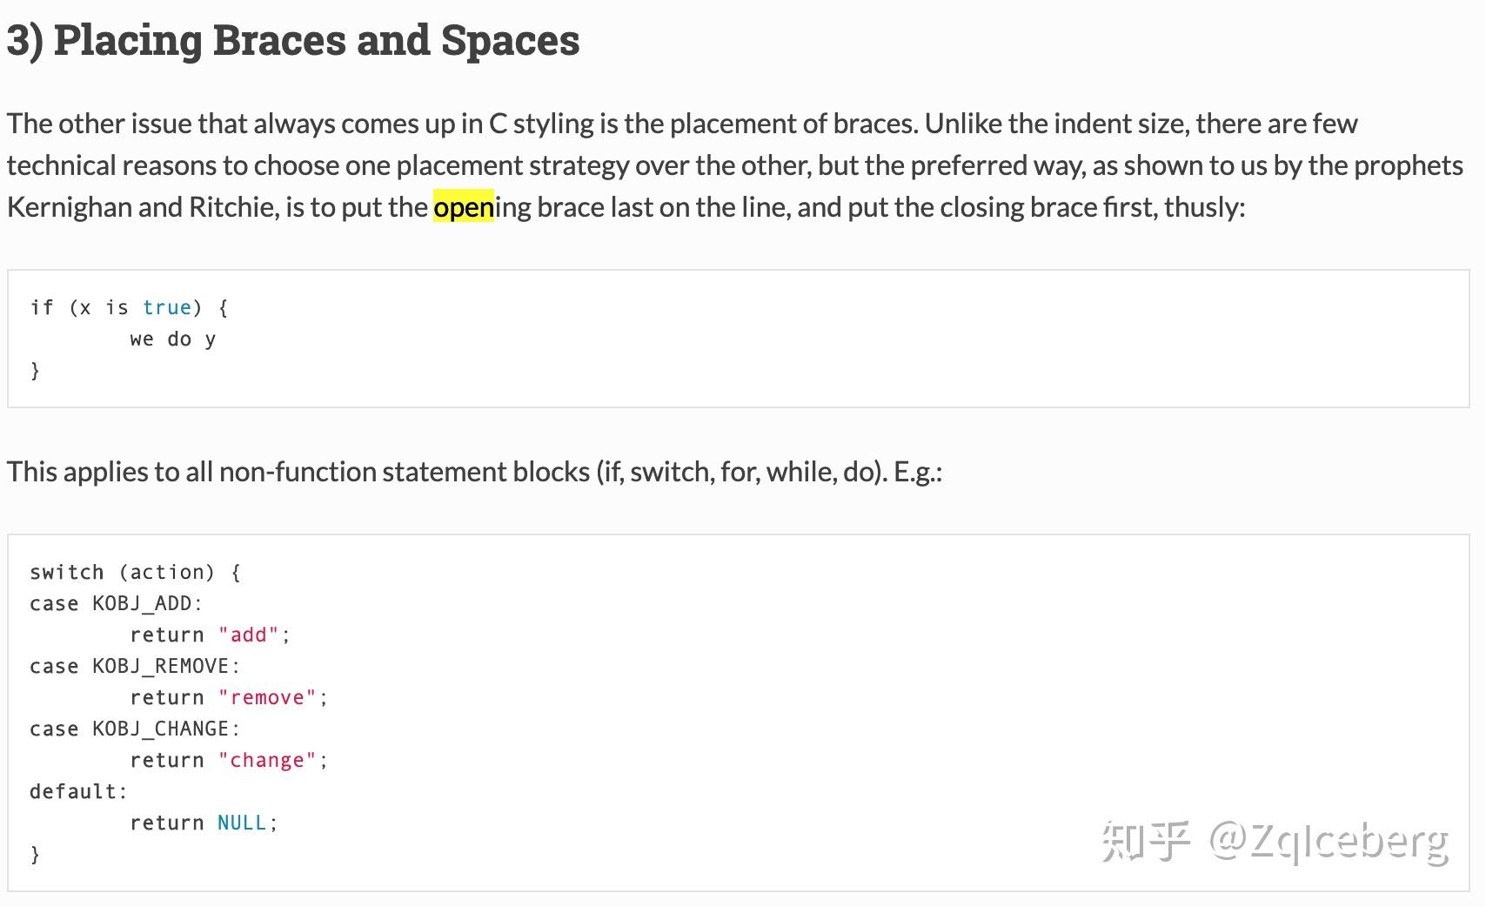Click the "case KOBJ_REMOVE:" line

(135, 667)
